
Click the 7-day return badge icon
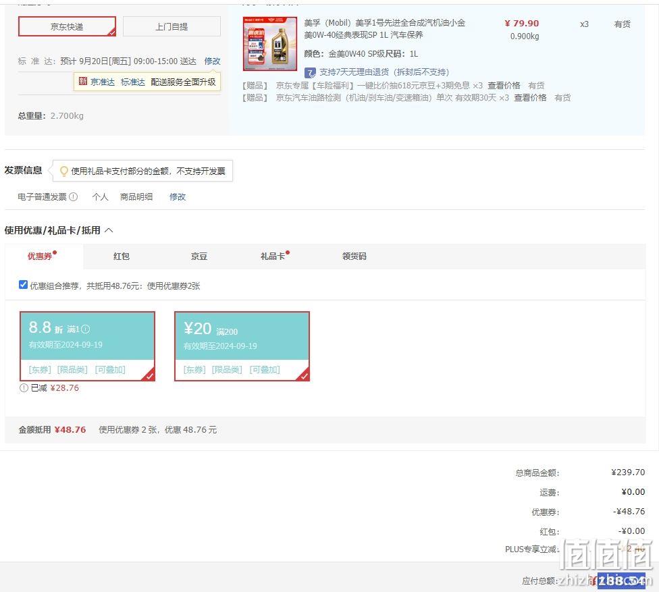(310, 73)
